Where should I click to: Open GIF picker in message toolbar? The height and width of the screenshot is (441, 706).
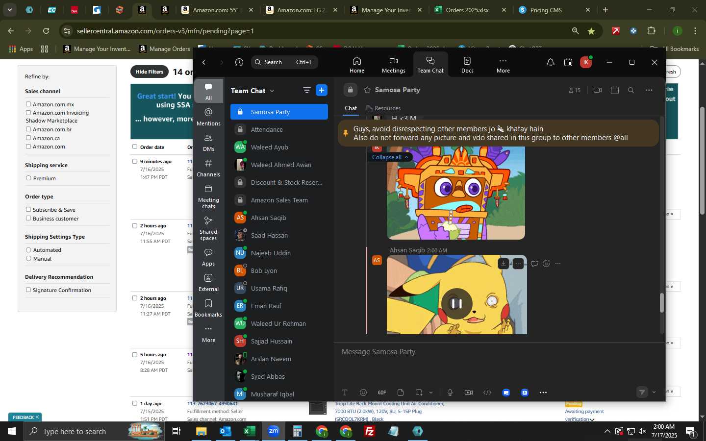click(x=382, y=392)
